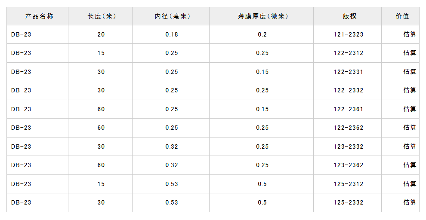Click 估算 in the 122-2331 row
Viewport: 426px width, 220px height.
pyautogui.click(x=409, y=72)
